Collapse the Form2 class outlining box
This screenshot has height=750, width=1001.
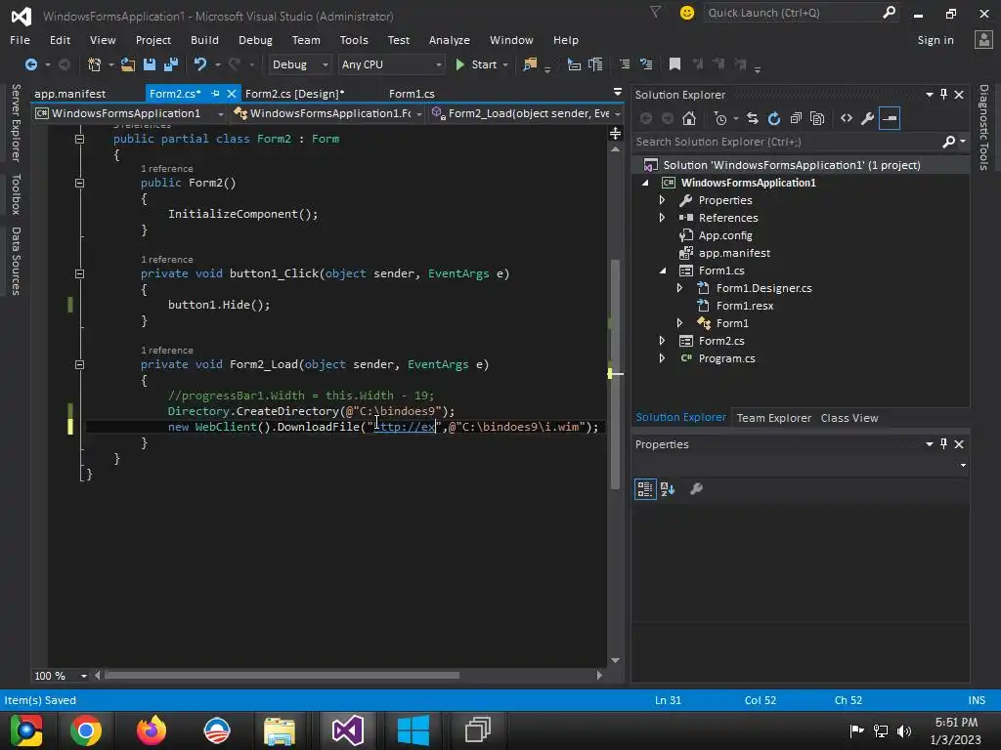(79, 139)
